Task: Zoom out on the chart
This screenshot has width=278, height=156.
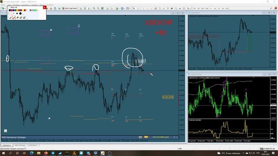Action: click(98, 8)
